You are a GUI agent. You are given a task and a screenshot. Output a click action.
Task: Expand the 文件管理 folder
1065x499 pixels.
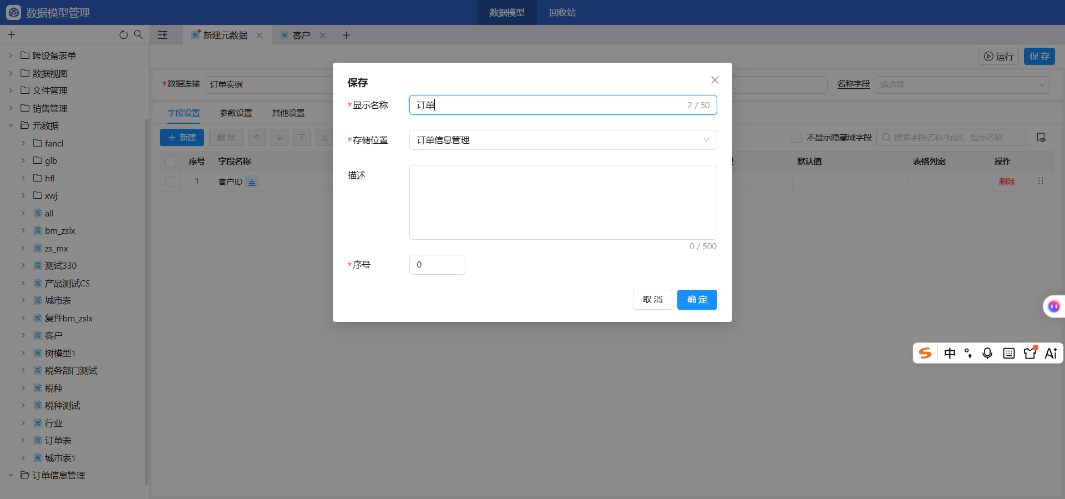pyautogui.click(x=11, y=90)
